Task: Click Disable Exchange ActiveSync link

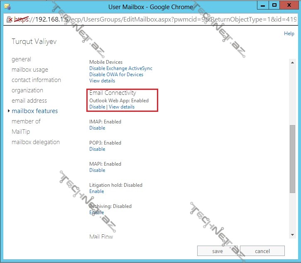Action: click(121, 68)
